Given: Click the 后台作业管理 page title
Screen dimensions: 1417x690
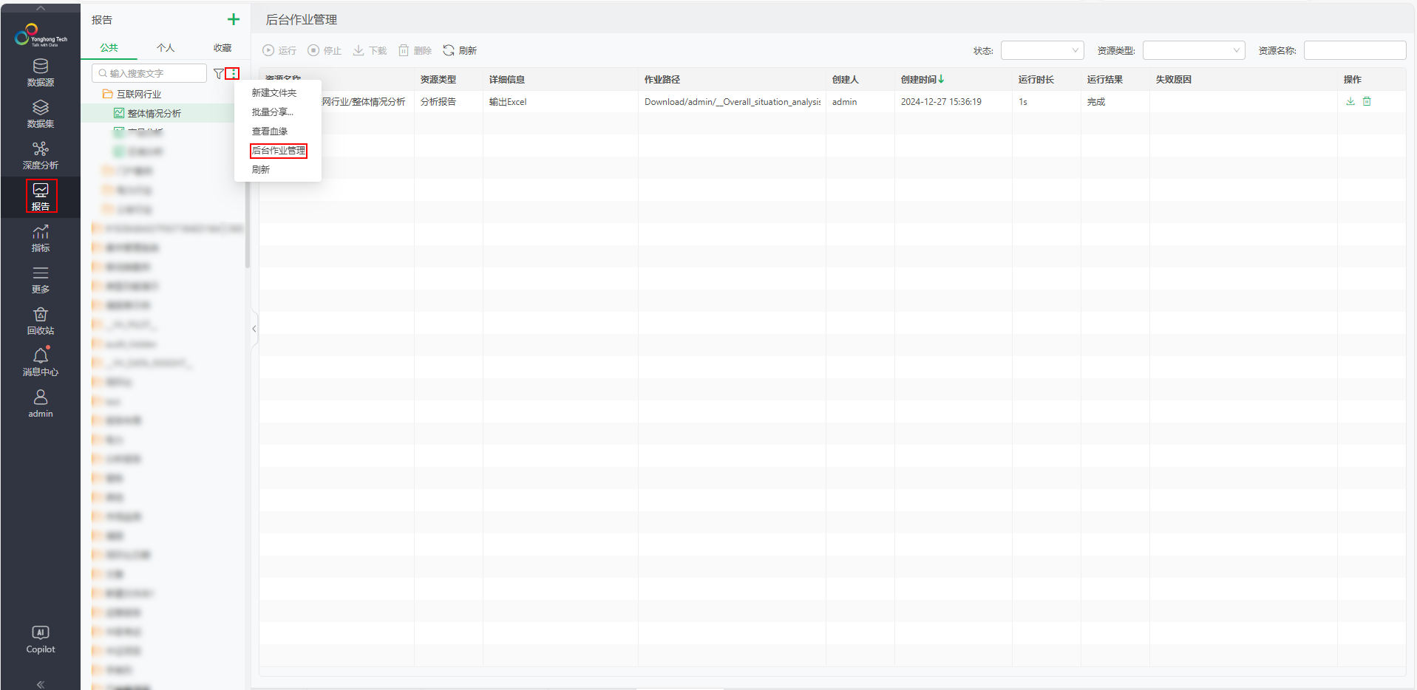Looking at the screenshot, I should coord(302,20).
